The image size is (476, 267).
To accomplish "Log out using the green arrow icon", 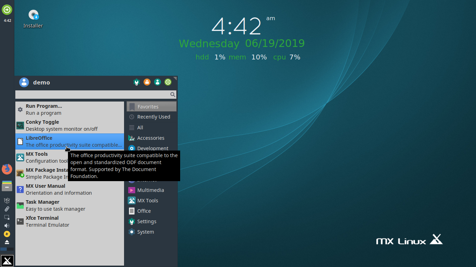I will tap(168, 82).
